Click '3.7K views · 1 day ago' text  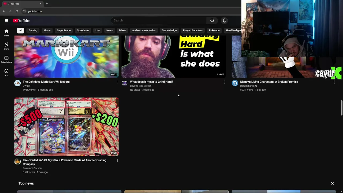pos(35,172)
